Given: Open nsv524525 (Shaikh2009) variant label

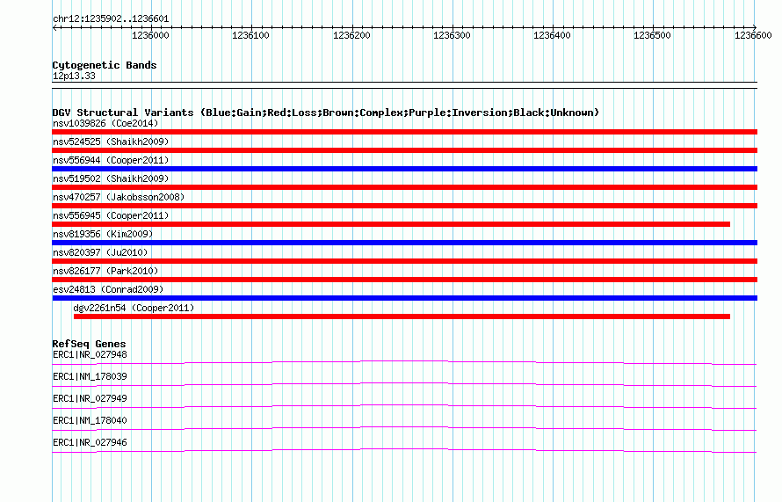Looking at the screenshot, I should (111, 142).
